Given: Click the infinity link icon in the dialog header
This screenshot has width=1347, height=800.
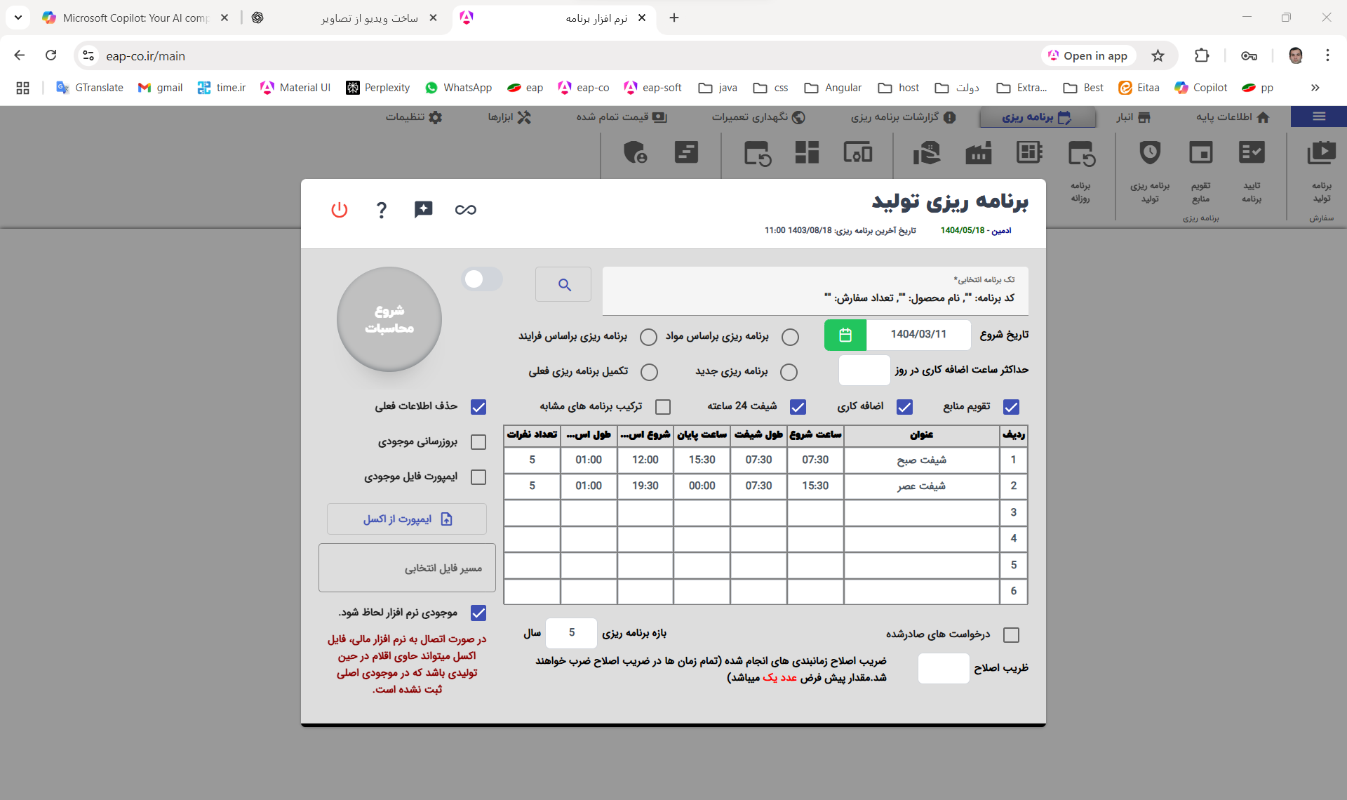Looking at the screenshot, I should pyautogui.click(x=465, y=209).
